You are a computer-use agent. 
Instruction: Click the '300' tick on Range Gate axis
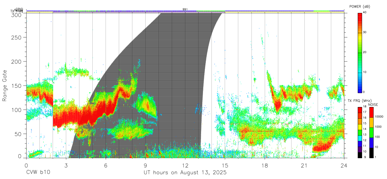(16, 15)
